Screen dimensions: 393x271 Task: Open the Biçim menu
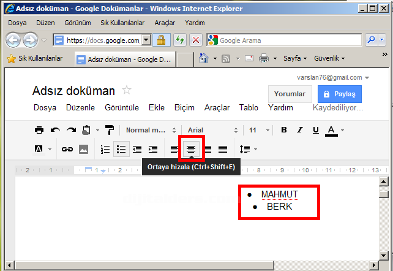coord(184,107)
